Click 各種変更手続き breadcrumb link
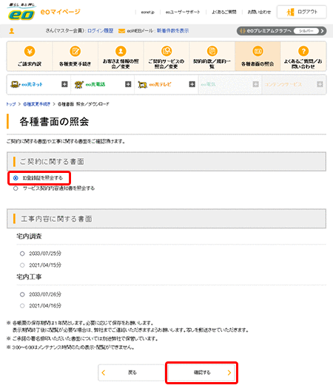Image resolution: width=333 pixels, height=388 pixels. coord(37,104)
